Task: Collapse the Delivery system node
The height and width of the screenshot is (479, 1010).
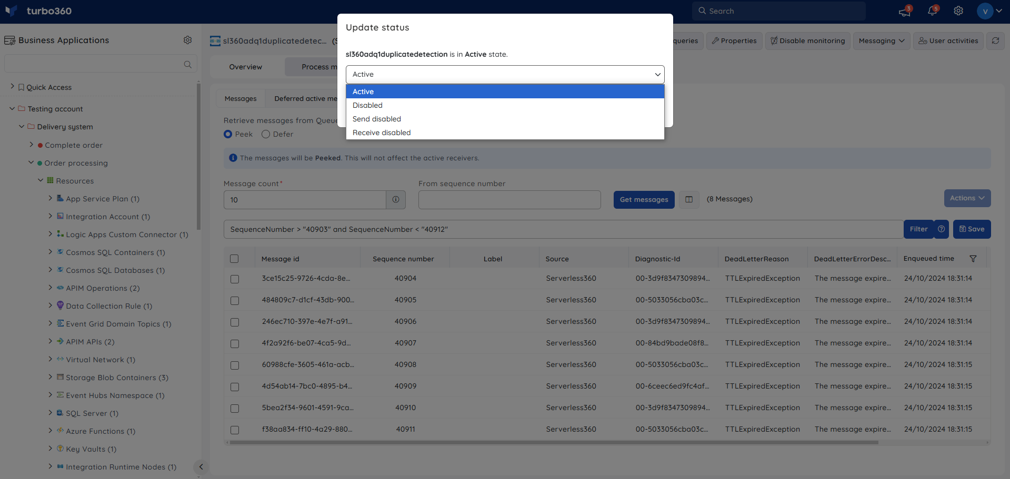Action: point(22,126)
